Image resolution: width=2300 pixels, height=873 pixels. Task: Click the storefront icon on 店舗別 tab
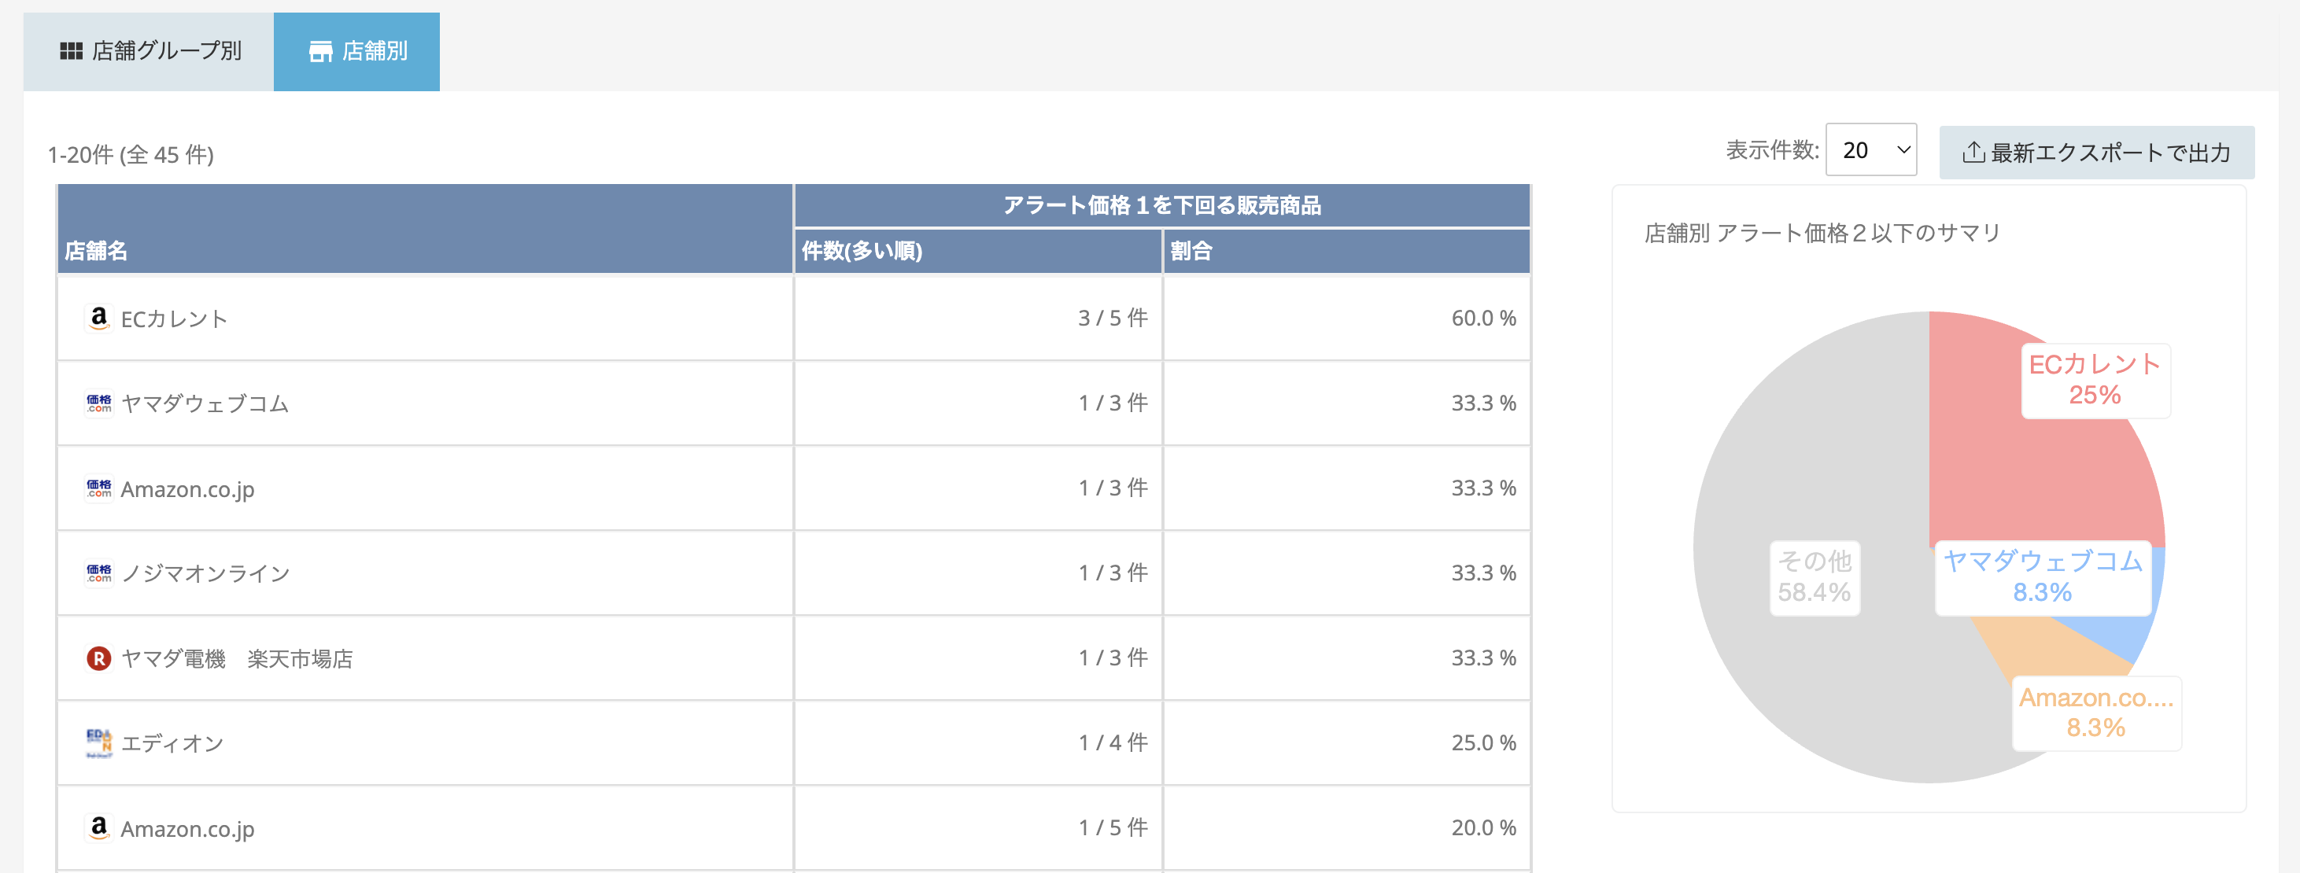point(320,52)
